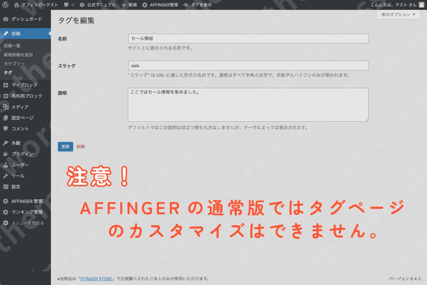Select the ダッシュボード icon in the sidebar

(6, 19)
